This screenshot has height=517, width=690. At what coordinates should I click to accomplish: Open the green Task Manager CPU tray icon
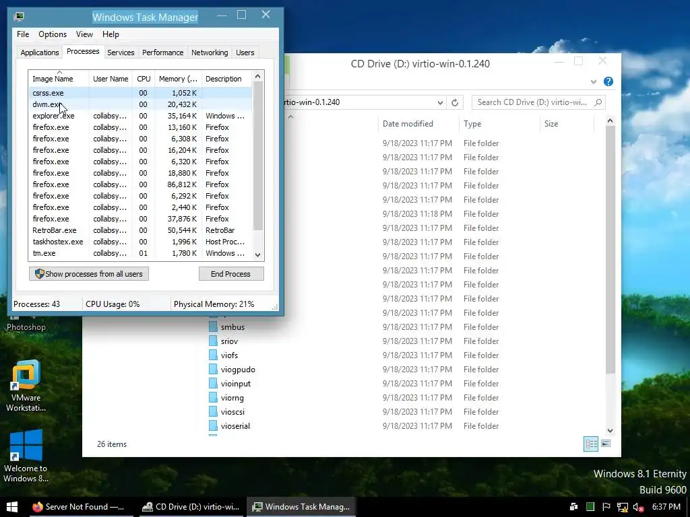coord(590,506)
